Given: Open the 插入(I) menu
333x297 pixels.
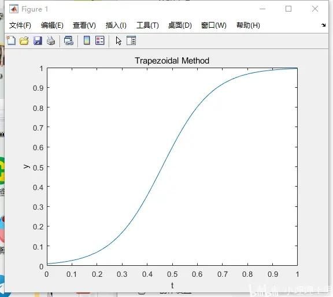Looking at the screenshot, I should point(116,25).
